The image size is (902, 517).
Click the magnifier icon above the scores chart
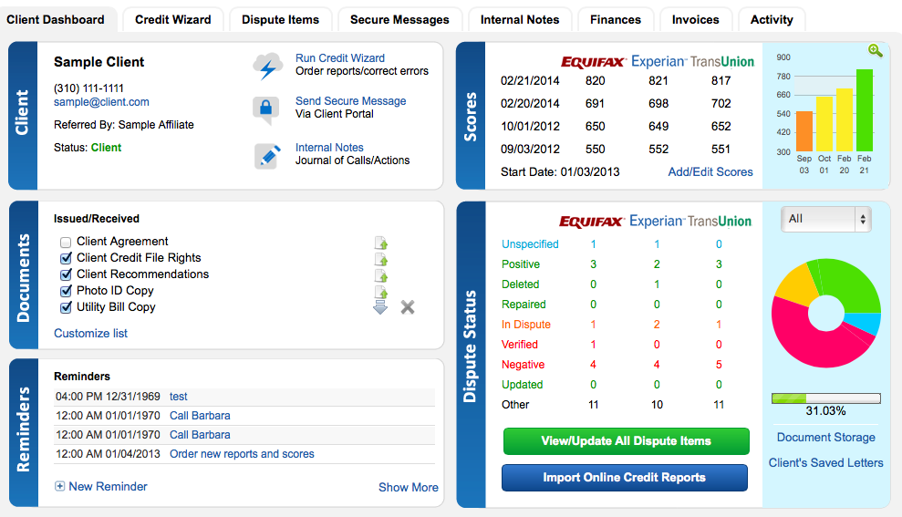click(875, 51)
